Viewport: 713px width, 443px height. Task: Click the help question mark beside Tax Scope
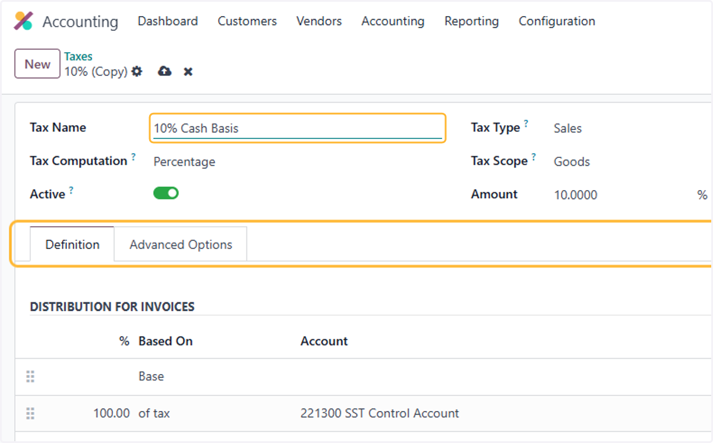point(534,157)
